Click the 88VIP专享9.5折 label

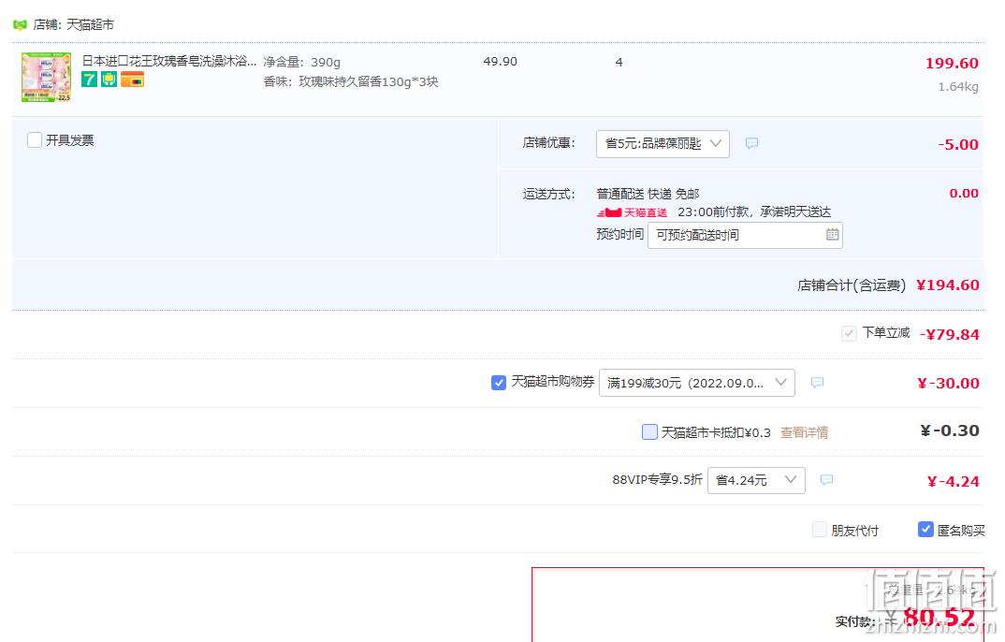[x=658, y=480]
